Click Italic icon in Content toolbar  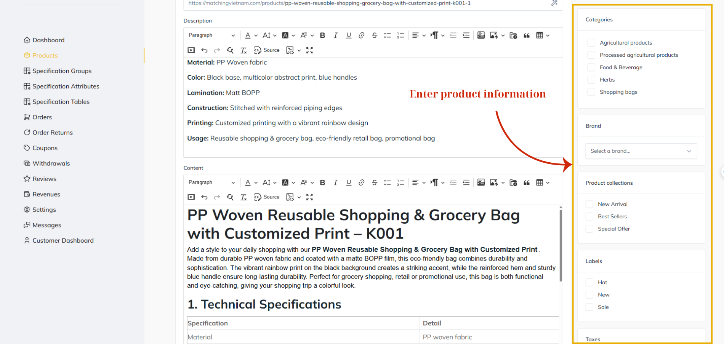(335, 182)
